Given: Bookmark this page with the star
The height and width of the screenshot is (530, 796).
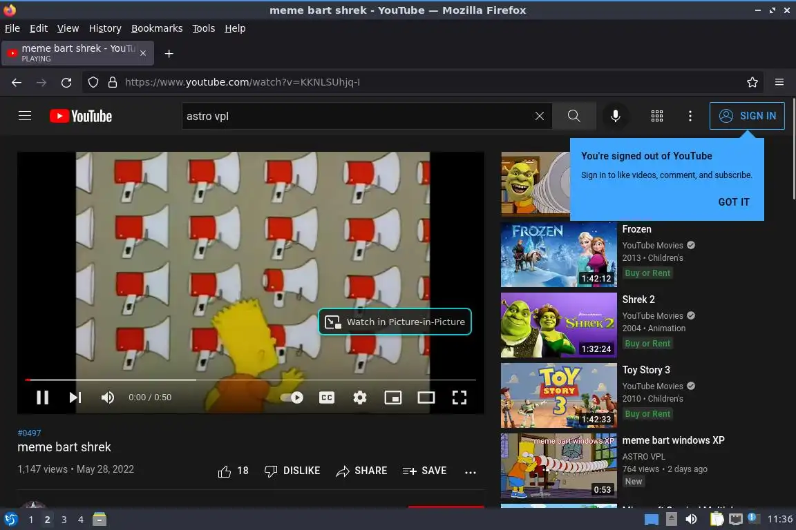Looking at the screenshot, I should point(752,82).
